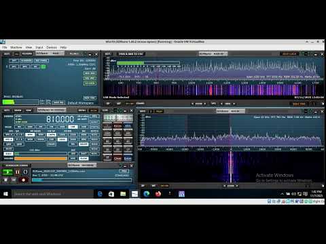Select CW demodulation mode

coord(52,127)
